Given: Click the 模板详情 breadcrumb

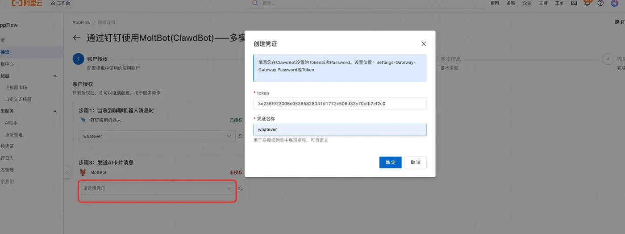Looking at the screenshot, I should 106,22.
